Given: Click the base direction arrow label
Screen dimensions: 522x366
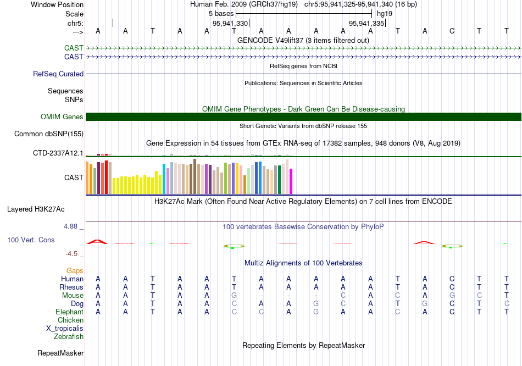Looking at the screenshot, I should [77, 32].
